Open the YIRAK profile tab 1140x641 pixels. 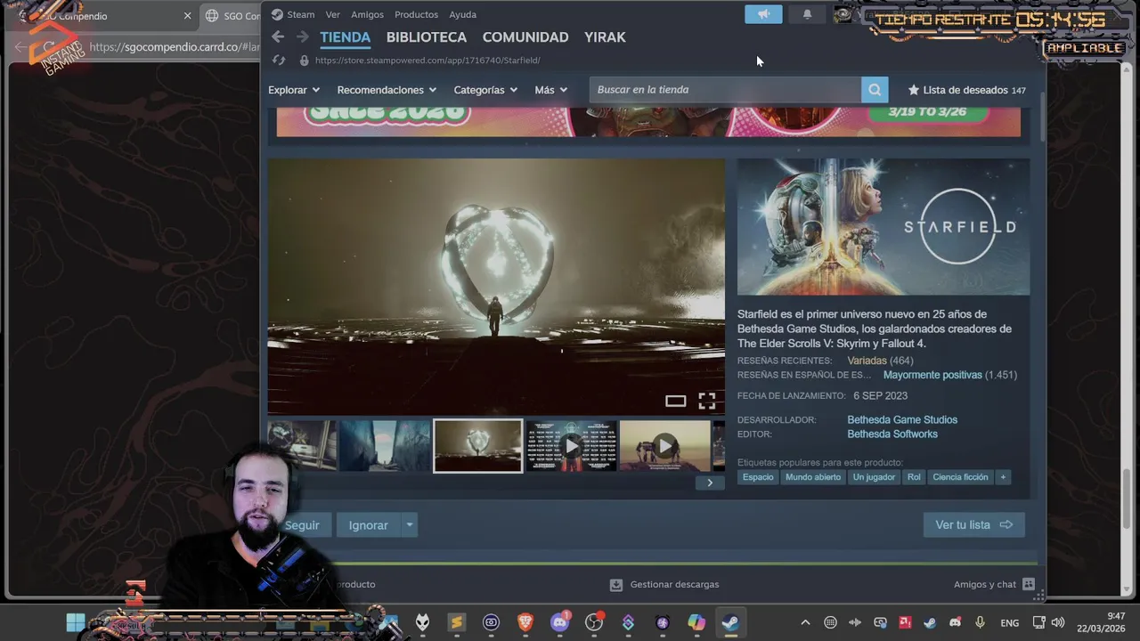pyautogui.click(x=605, y=37)
